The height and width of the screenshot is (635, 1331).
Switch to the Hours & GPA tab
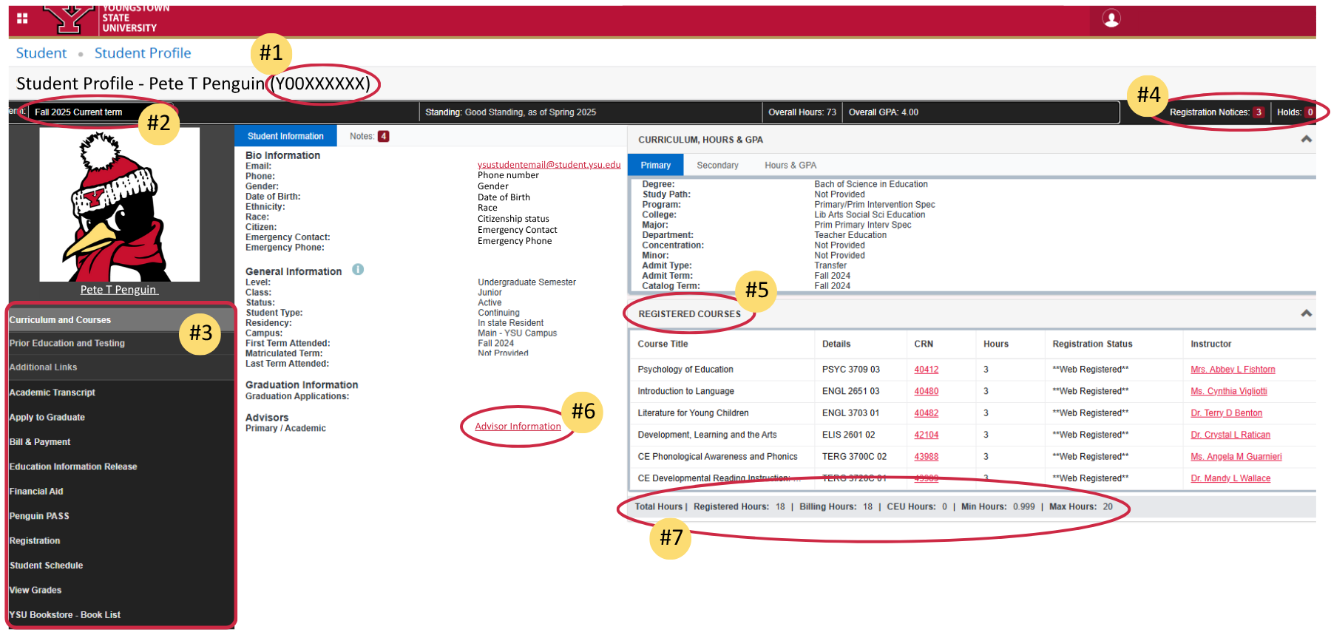790,166
